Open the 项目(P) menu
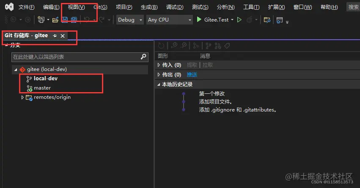 click(x=124, y=7)
